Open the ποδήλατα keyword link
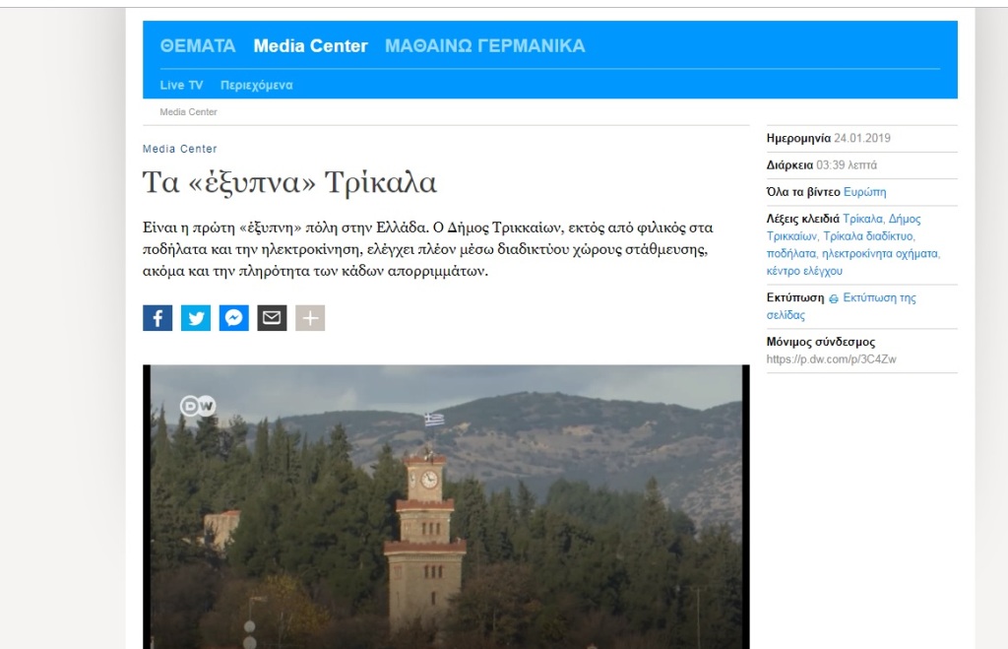 click(792, 253)
